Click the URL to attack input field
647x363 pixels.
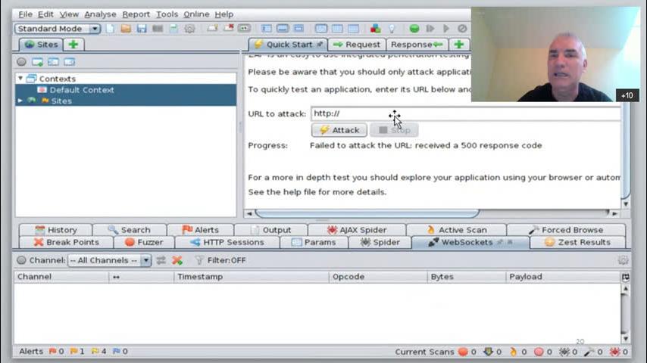[462, 113]
